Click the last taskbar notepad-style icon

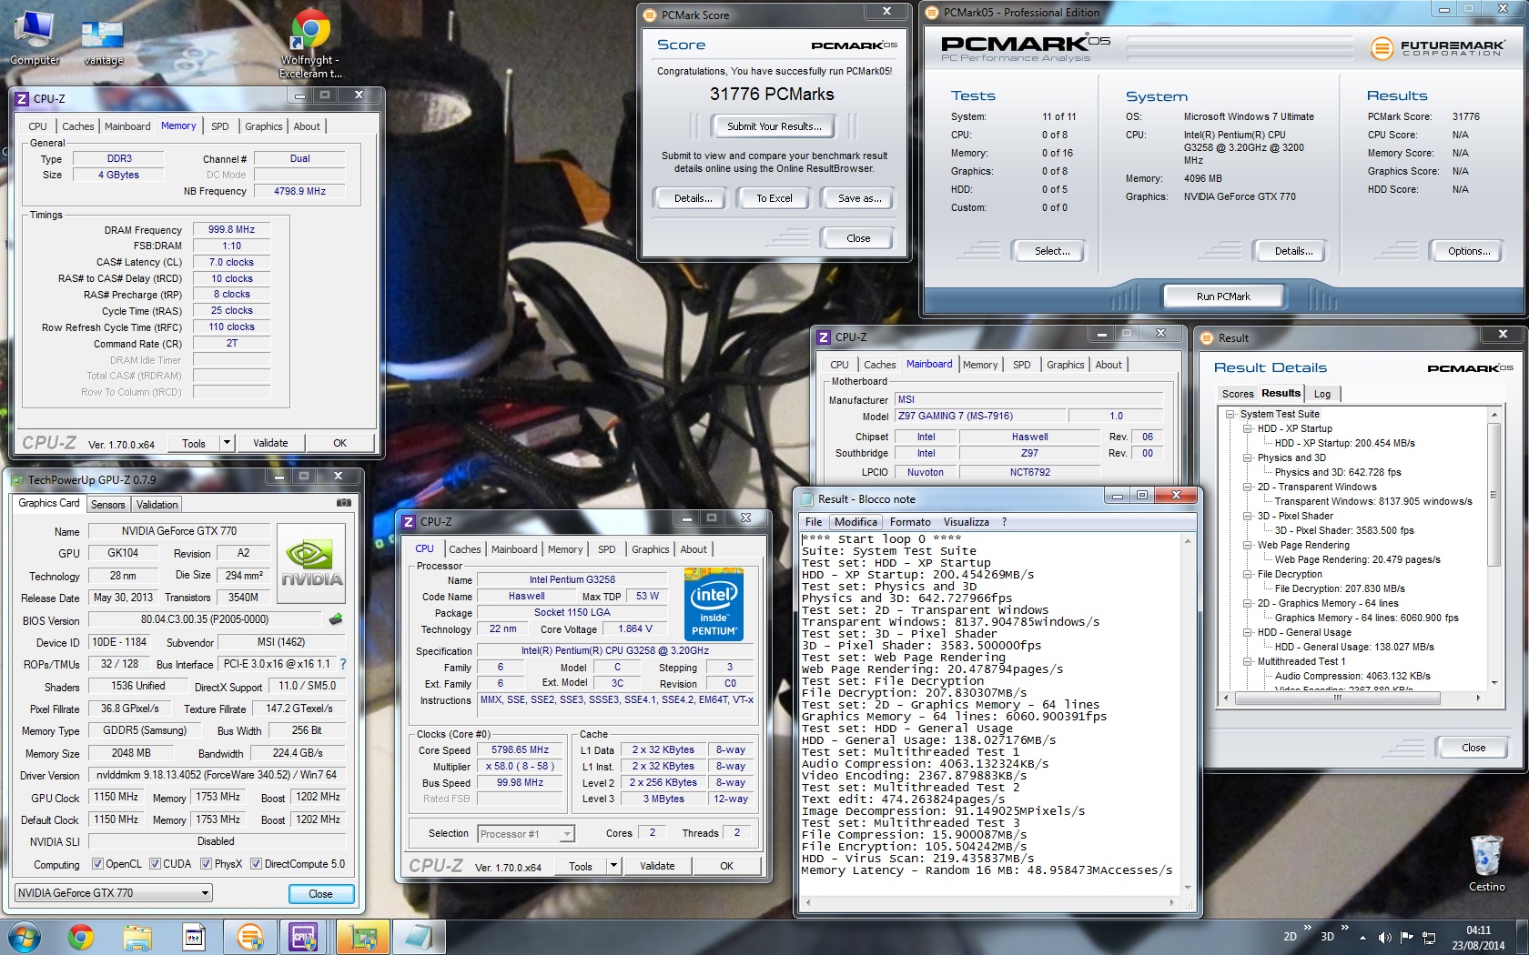pos(420,937)
